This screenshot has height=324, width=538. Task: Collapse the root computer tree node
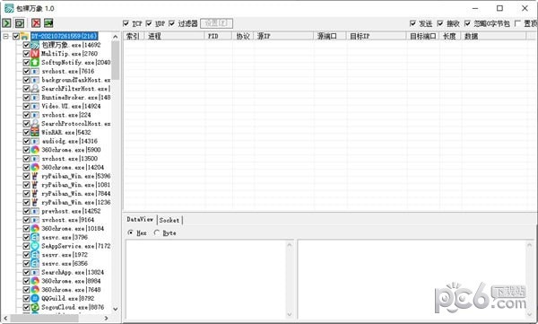5,36
